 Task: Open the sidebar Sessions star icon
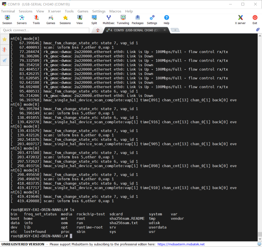point(4,39)
